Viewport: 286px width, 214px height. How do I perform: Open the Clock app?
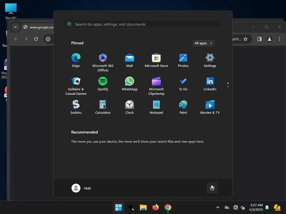click(130, 107)
